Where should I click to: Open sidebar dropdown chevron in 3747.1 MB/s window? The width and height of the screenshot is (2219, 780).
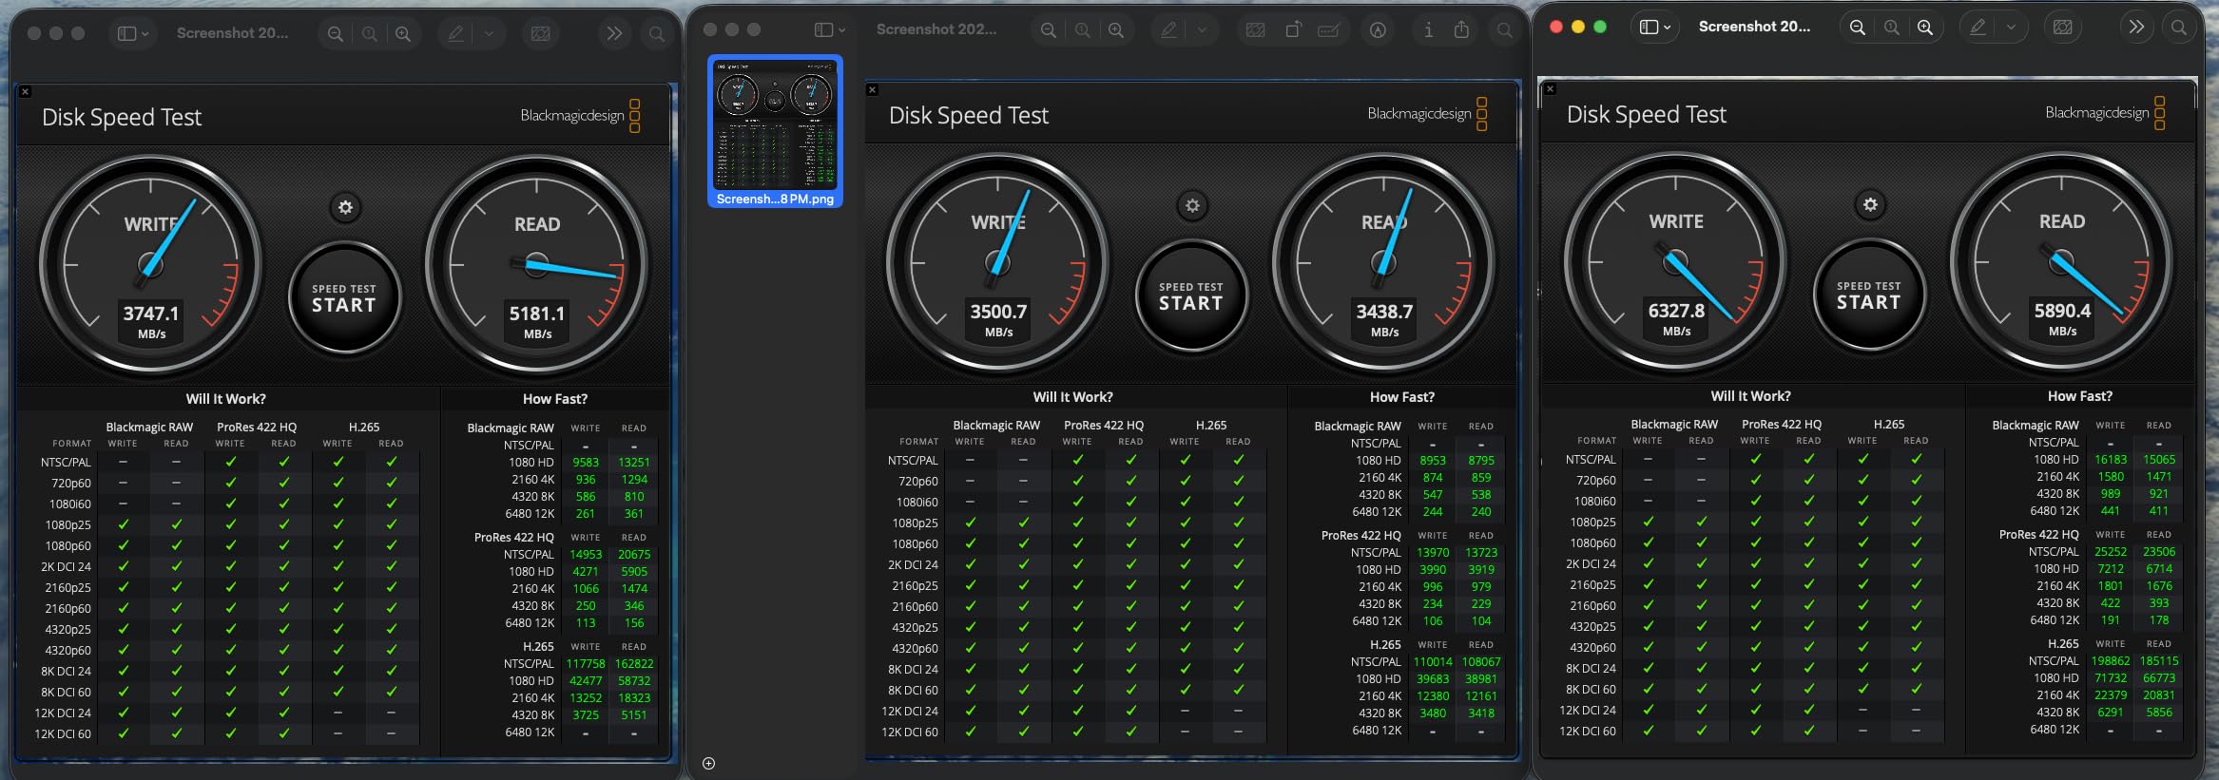coord(145,34)
